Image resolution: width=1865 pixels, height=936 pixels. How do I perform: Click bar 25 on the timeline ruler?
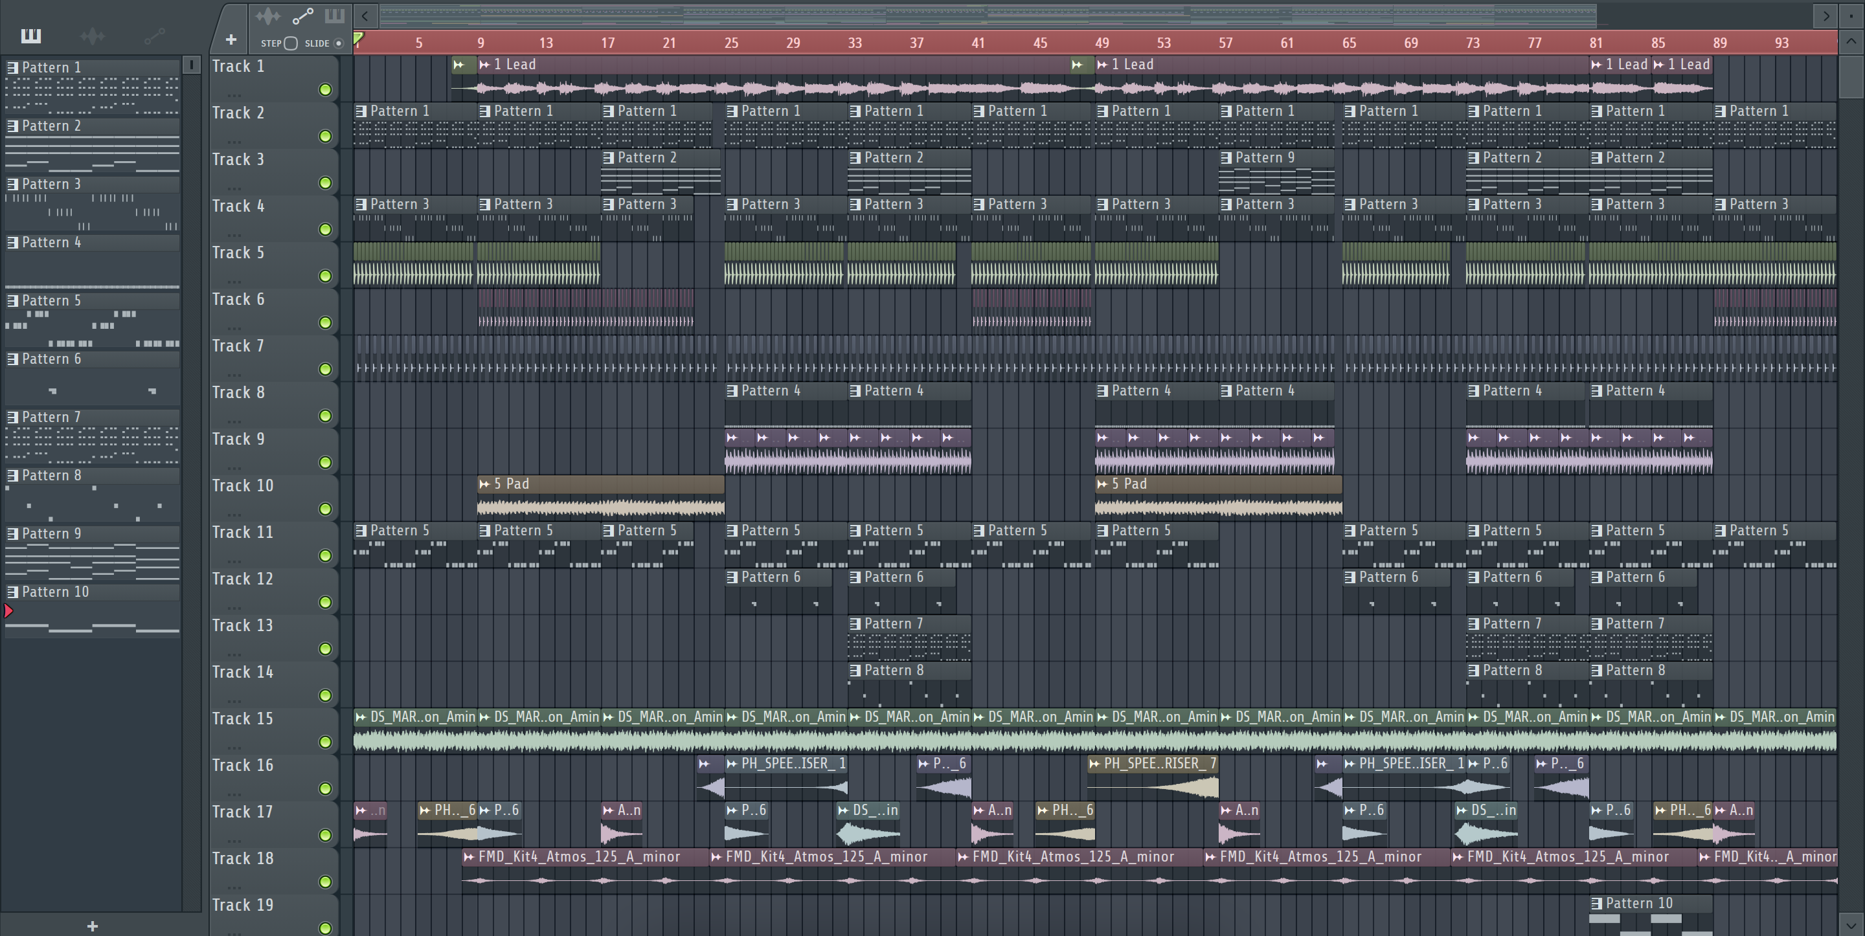click(731, 43)
